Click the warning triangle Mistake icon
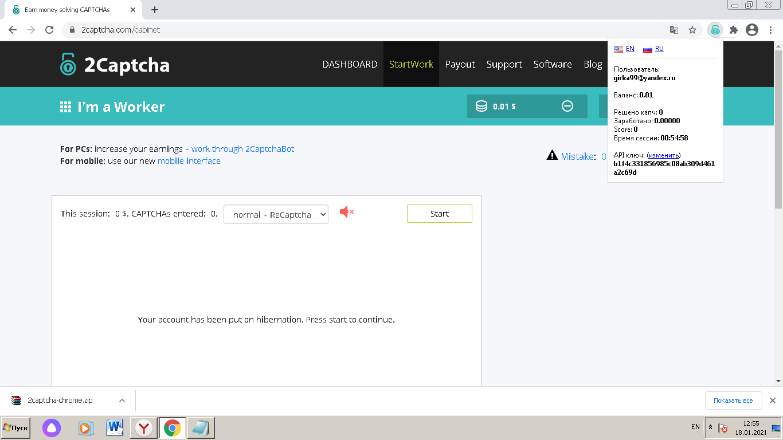783x440 pixels. [552, 155]
